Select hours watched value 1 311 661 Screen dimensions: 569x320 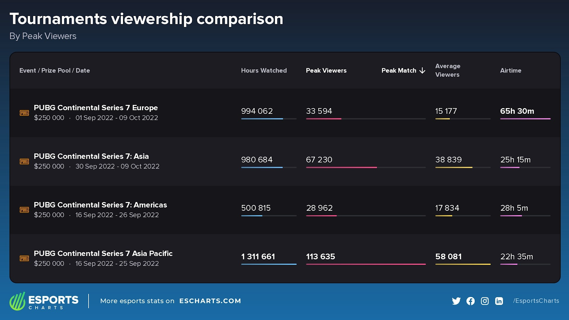258,257
